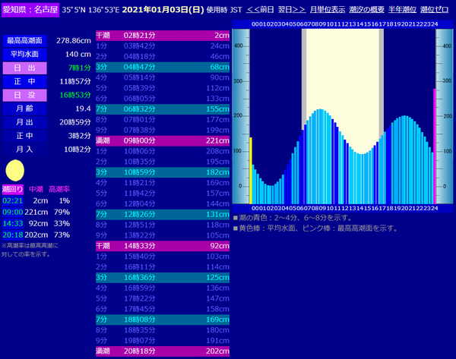
Task: Select the 20:18 high tide time
Action: coord(12,235)
